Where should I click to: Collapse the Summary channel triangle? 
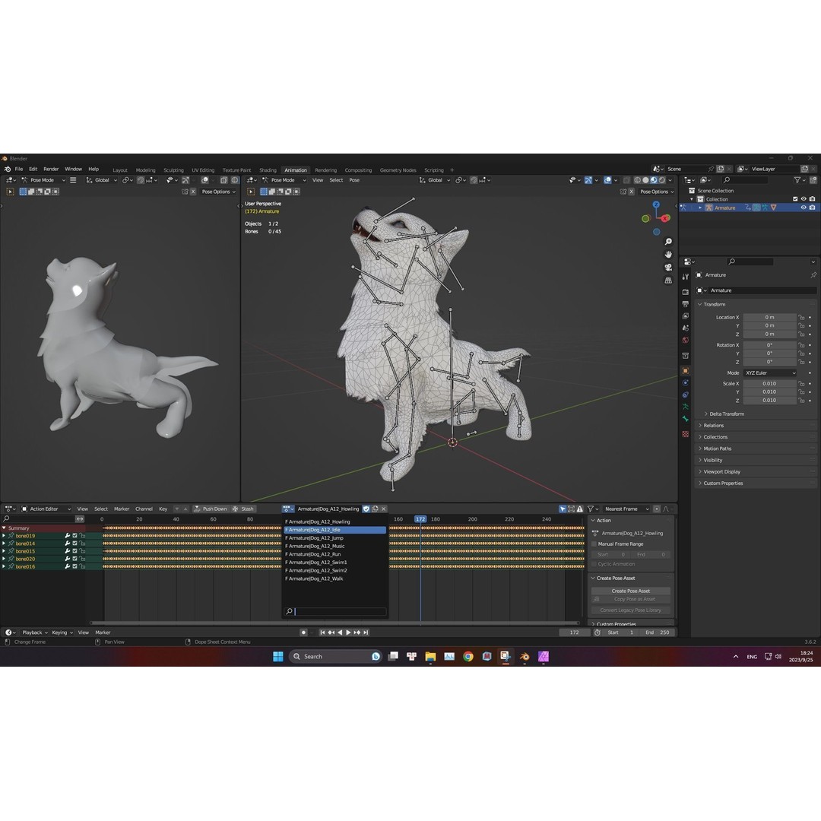pyautogui.click(x=5, y=528)
